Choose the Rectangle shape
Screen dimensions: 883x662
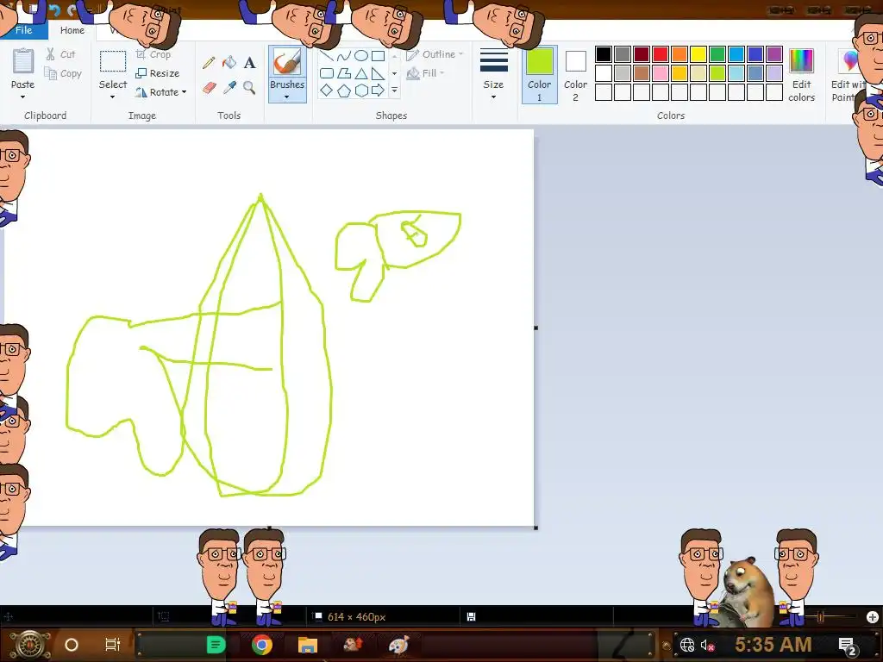point(378,56)
